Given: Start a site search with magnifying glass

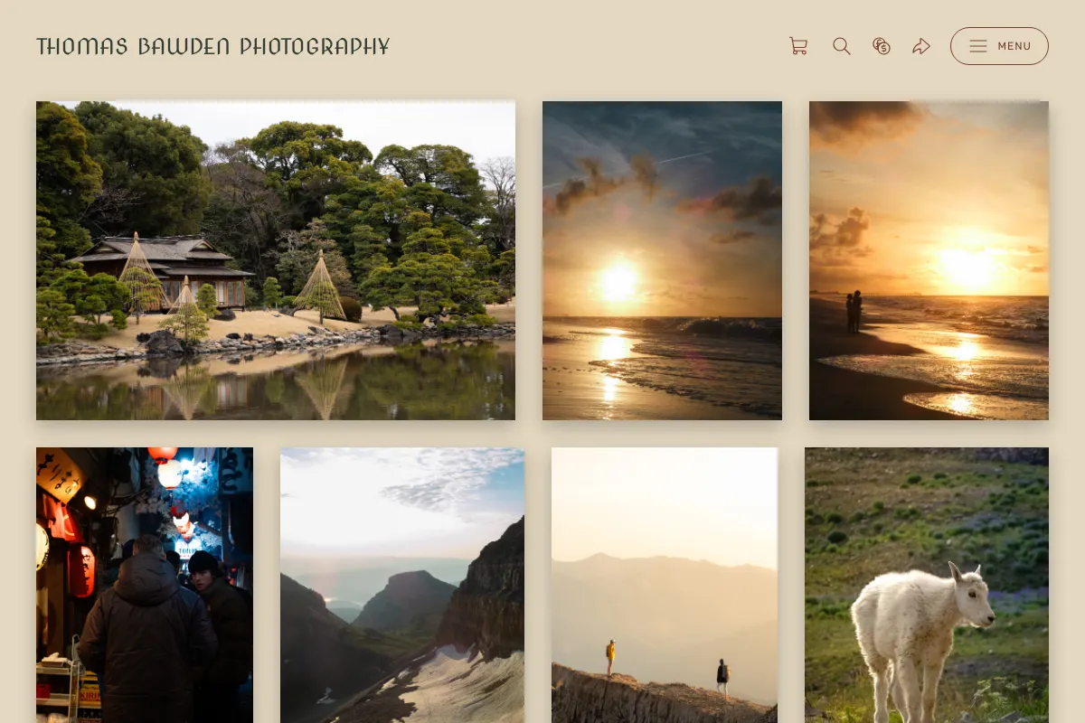Looking at the screenshot, I should click(842, 46).
